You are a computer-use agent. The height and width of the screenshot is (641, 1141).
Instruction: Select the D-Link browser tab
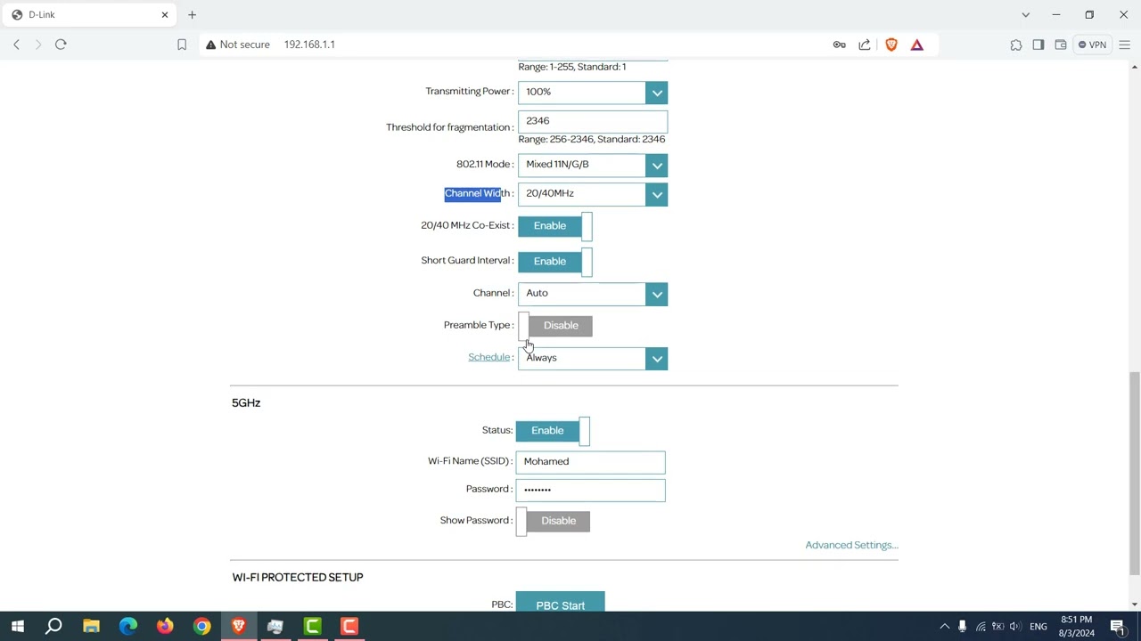89,15
